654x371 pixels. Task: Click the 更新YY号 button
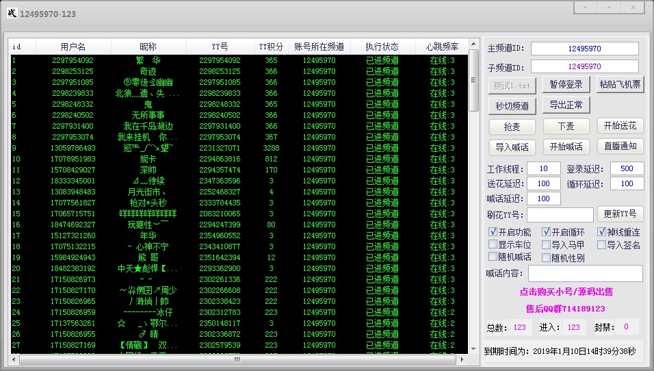click(620, 214)
